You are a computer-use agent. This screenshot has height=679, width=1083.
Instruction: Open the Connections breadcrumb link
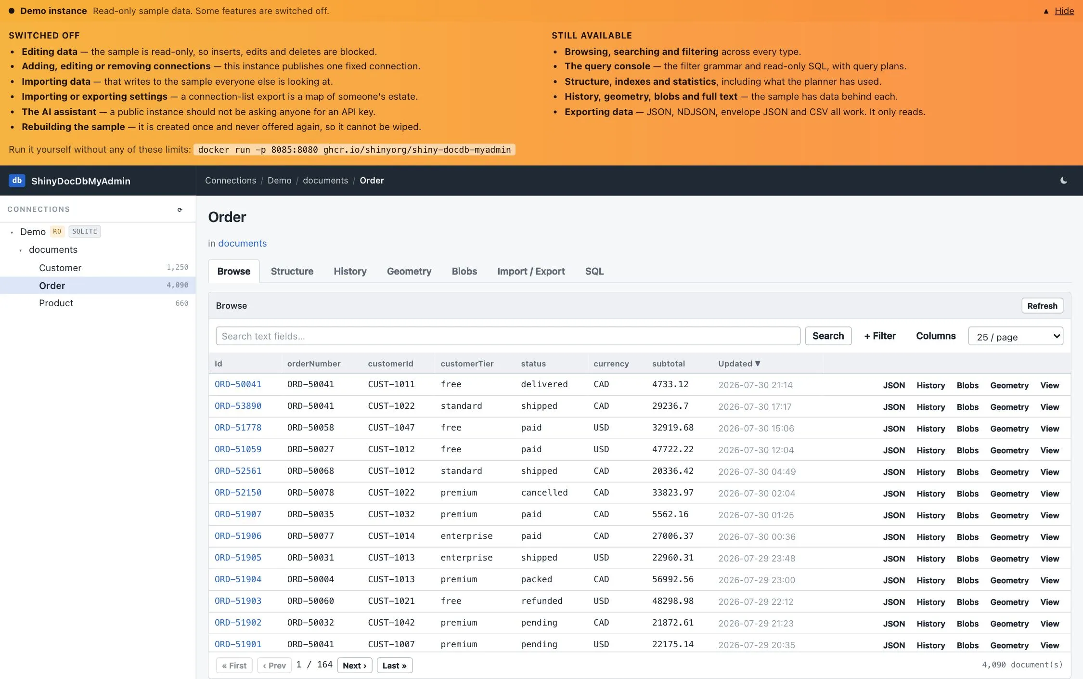231,181
